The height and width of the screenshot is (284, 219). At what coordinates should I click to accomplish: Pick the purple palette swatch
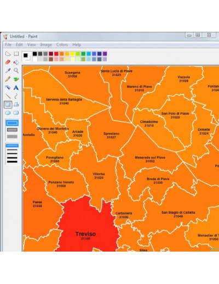click(105, 54)
